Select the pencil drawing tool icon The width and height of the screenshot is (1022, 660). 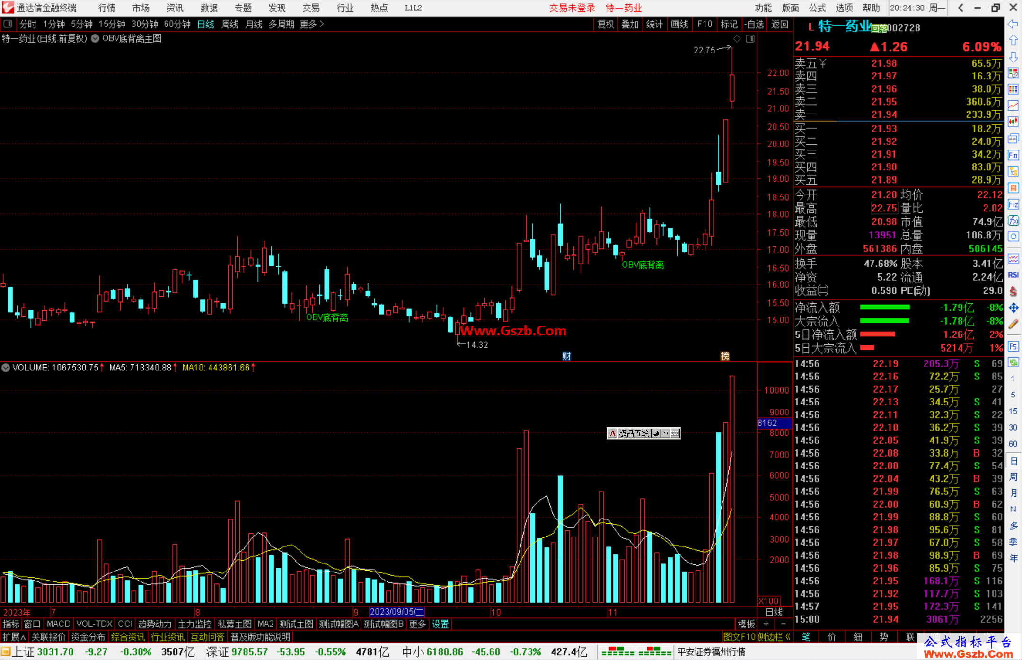click(x=1013, y=324)
